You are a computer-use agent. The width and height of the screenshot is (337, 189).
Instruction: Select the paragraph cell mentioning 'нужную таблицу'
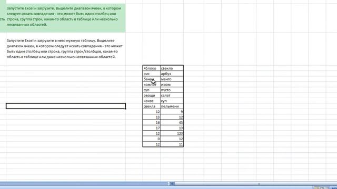(x=66, y=49)
